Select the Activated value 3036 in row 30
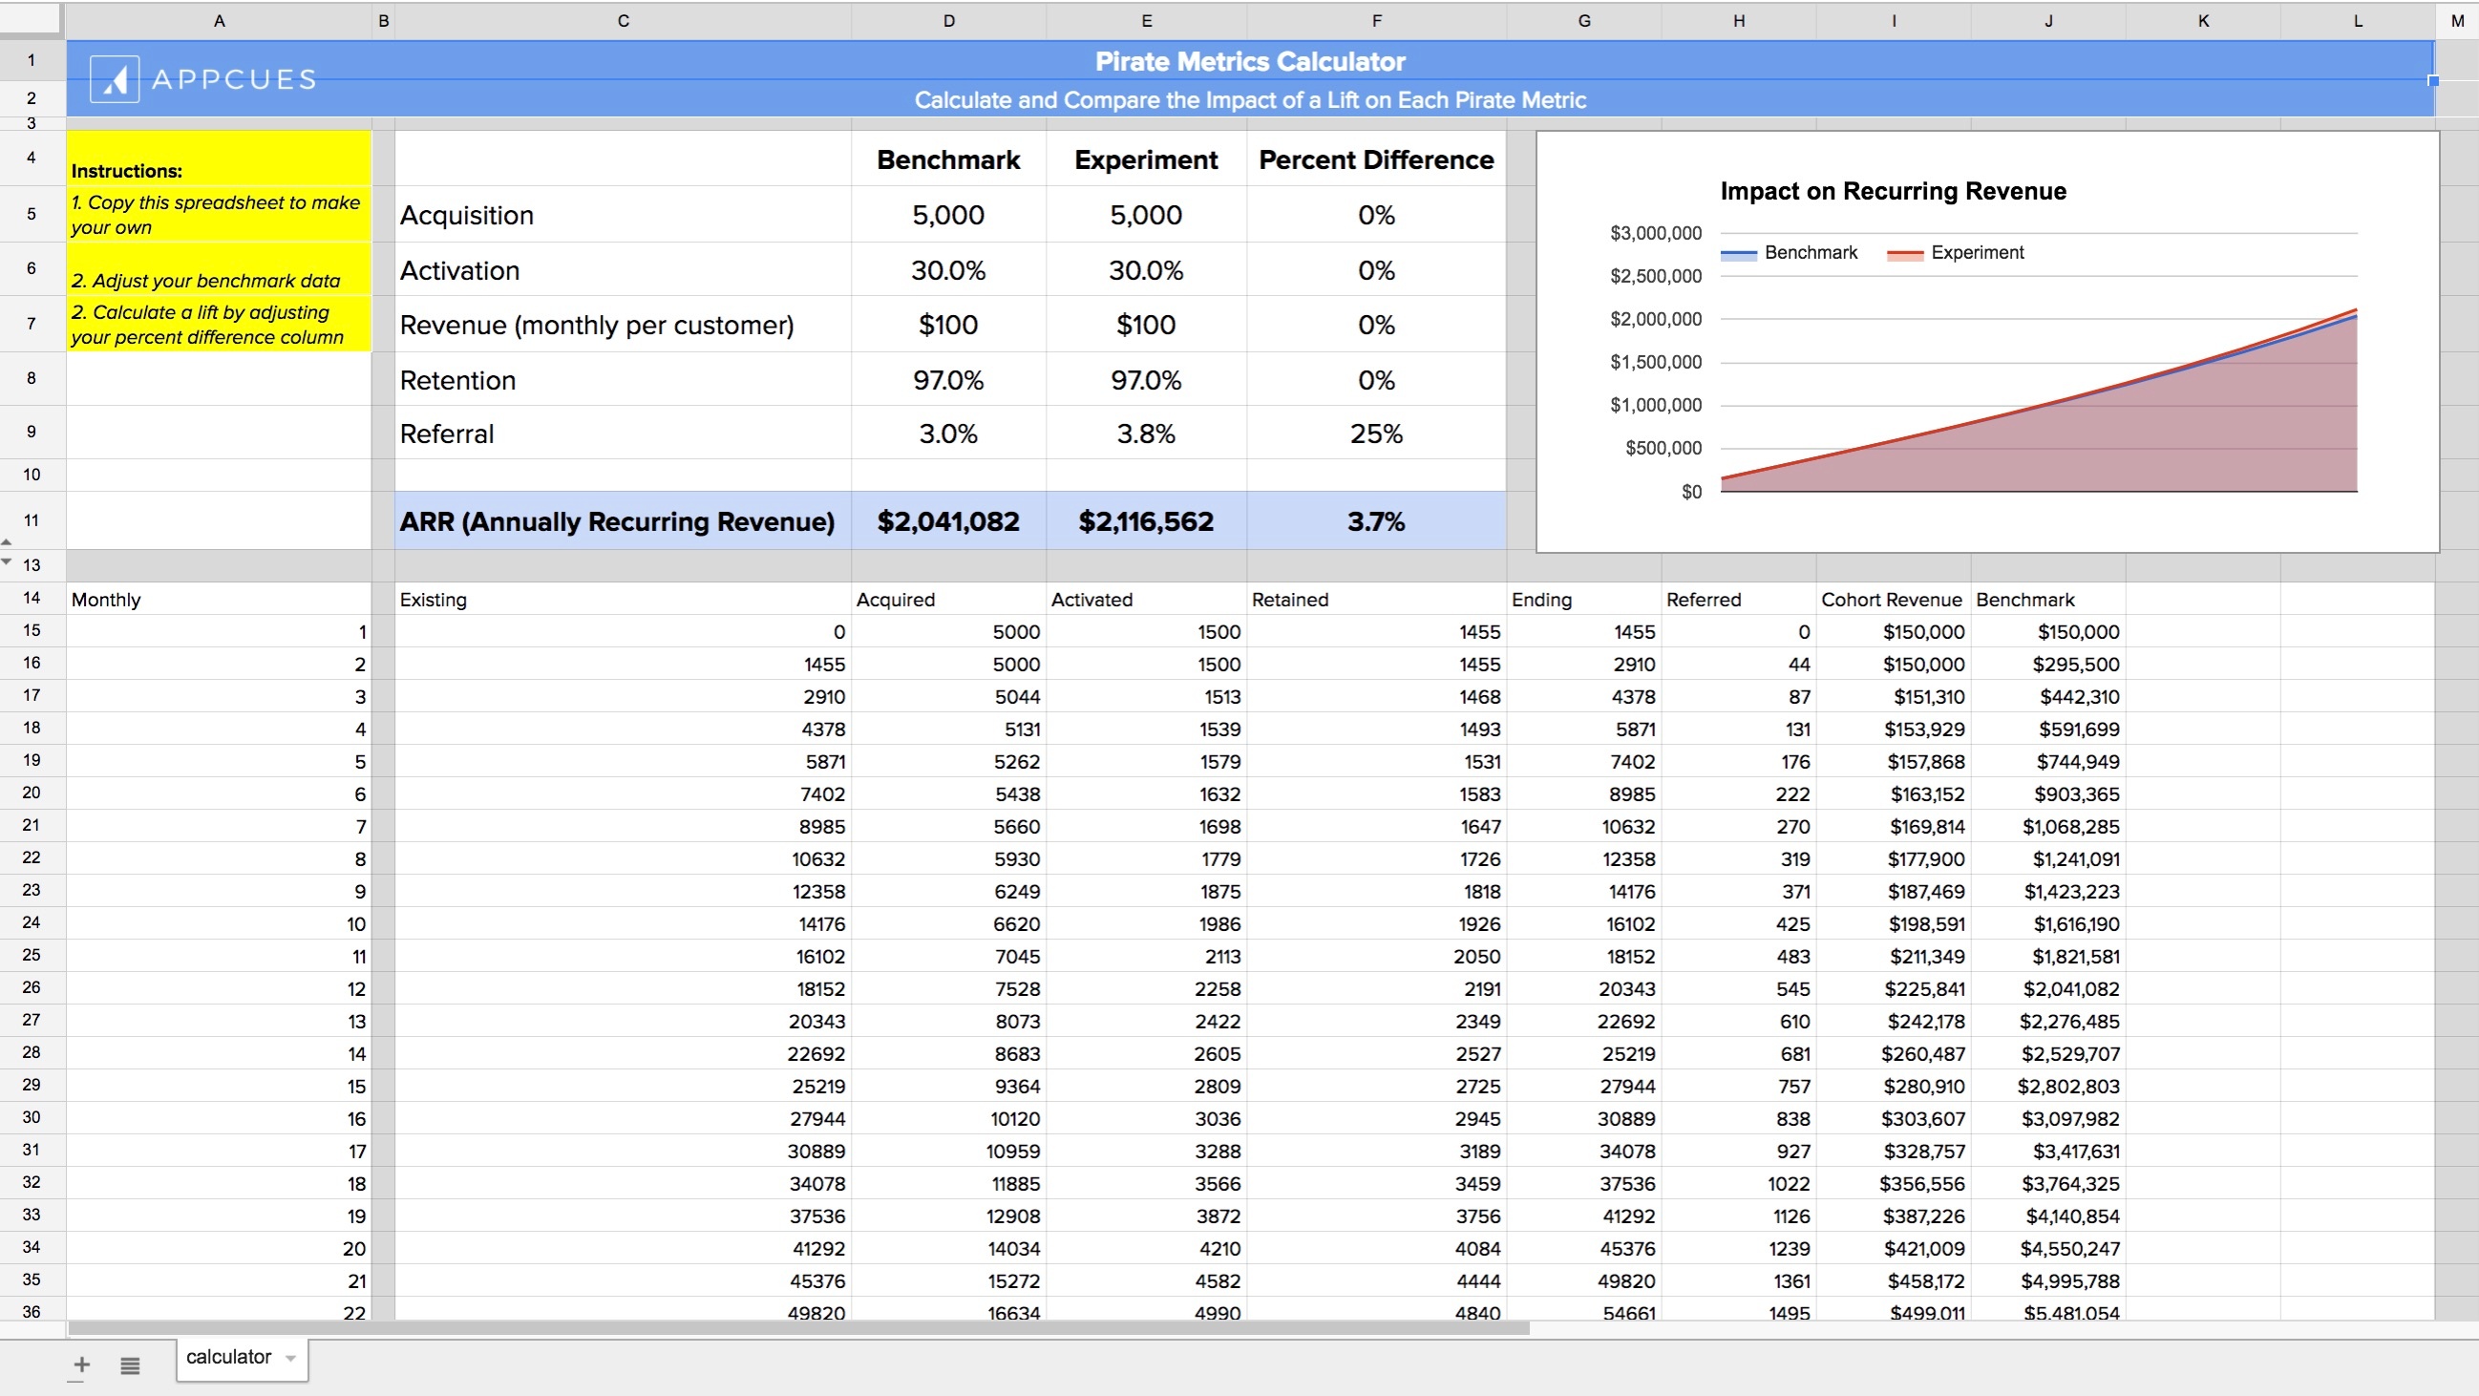This screenshot has width=2479, height=1396. click(1146, 1119)
